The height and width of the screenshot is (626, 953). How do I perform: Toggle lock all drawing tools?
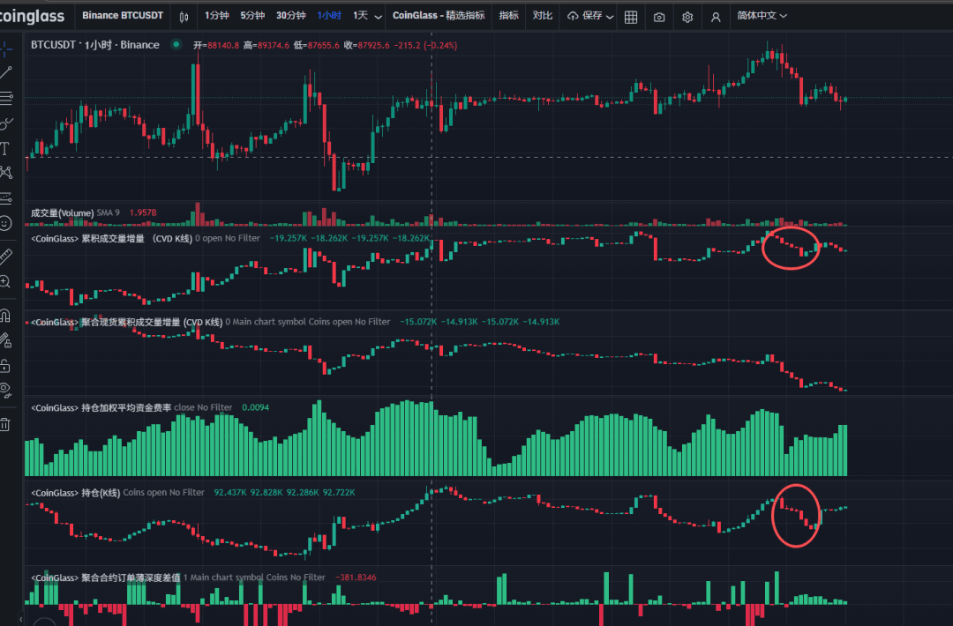click(5, 366)
